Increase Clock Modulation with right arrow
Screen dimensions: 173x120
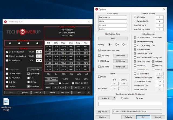coord(41,52)
